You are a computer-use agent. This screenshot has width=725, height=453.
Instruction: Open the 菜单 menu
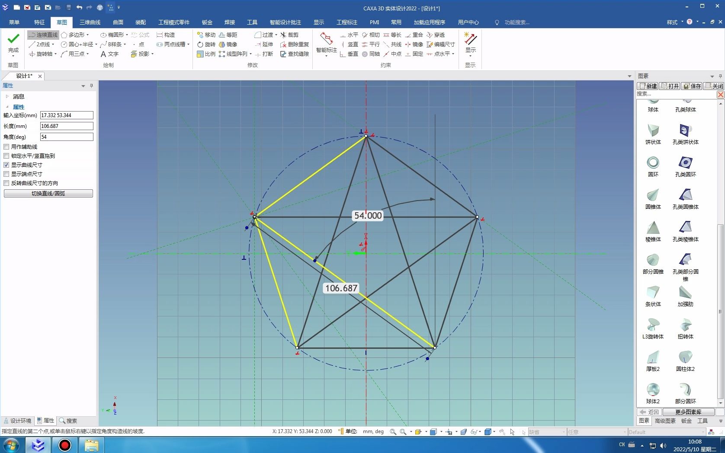[14, 22]
